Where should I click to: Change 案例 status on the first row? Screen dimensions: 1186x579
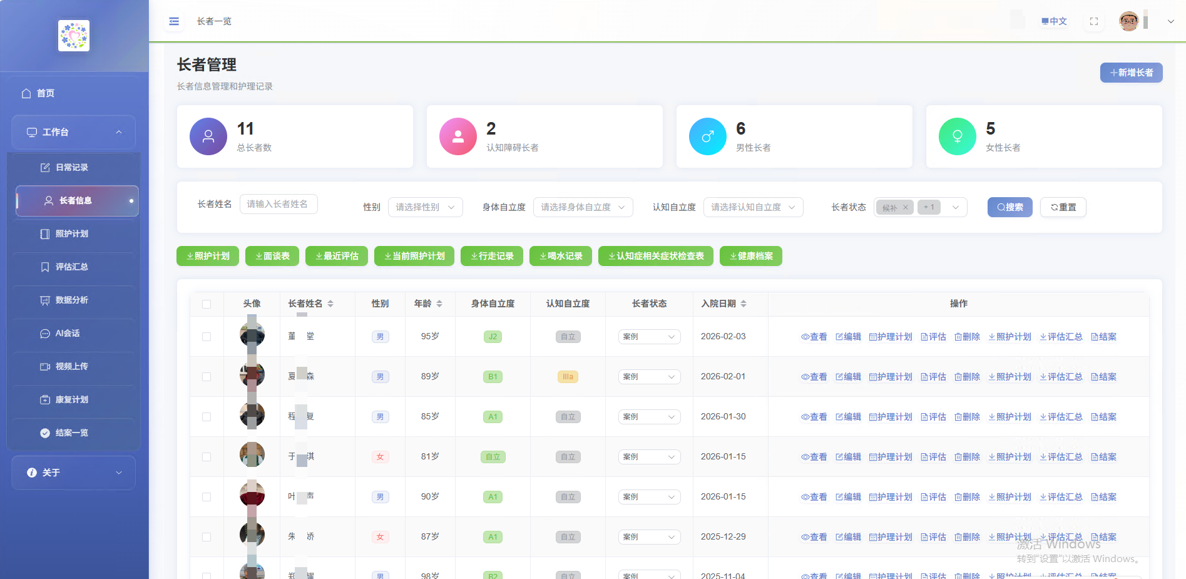[649, 336]
